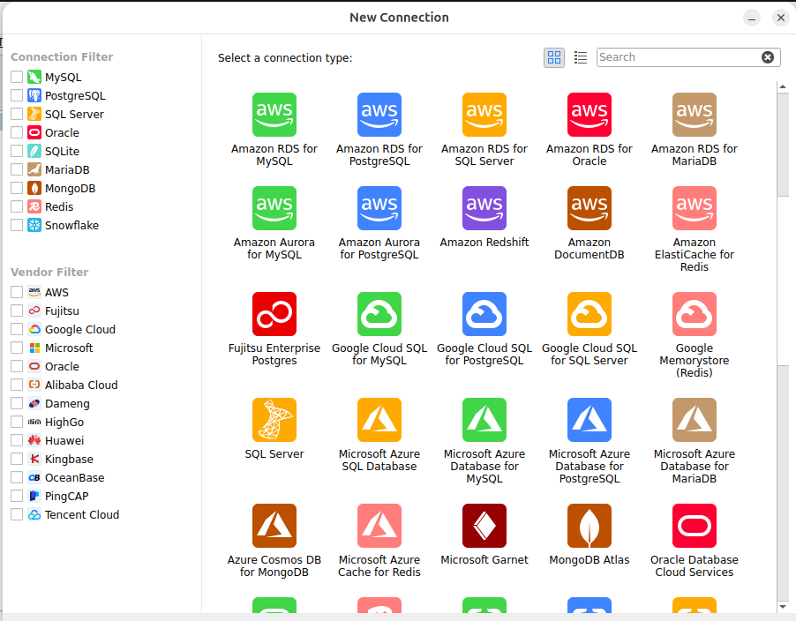Switch to the grid icon view
The width and height of the screenshot is (796, 621).
[x=554, y=57]
